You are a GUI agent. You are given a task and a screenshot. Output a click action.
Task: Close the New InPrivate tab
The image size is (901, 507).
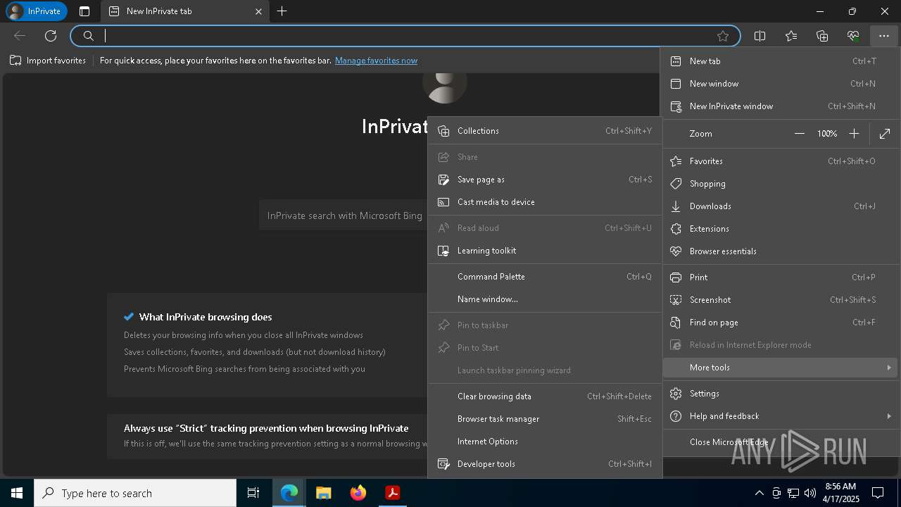[258, 11]
